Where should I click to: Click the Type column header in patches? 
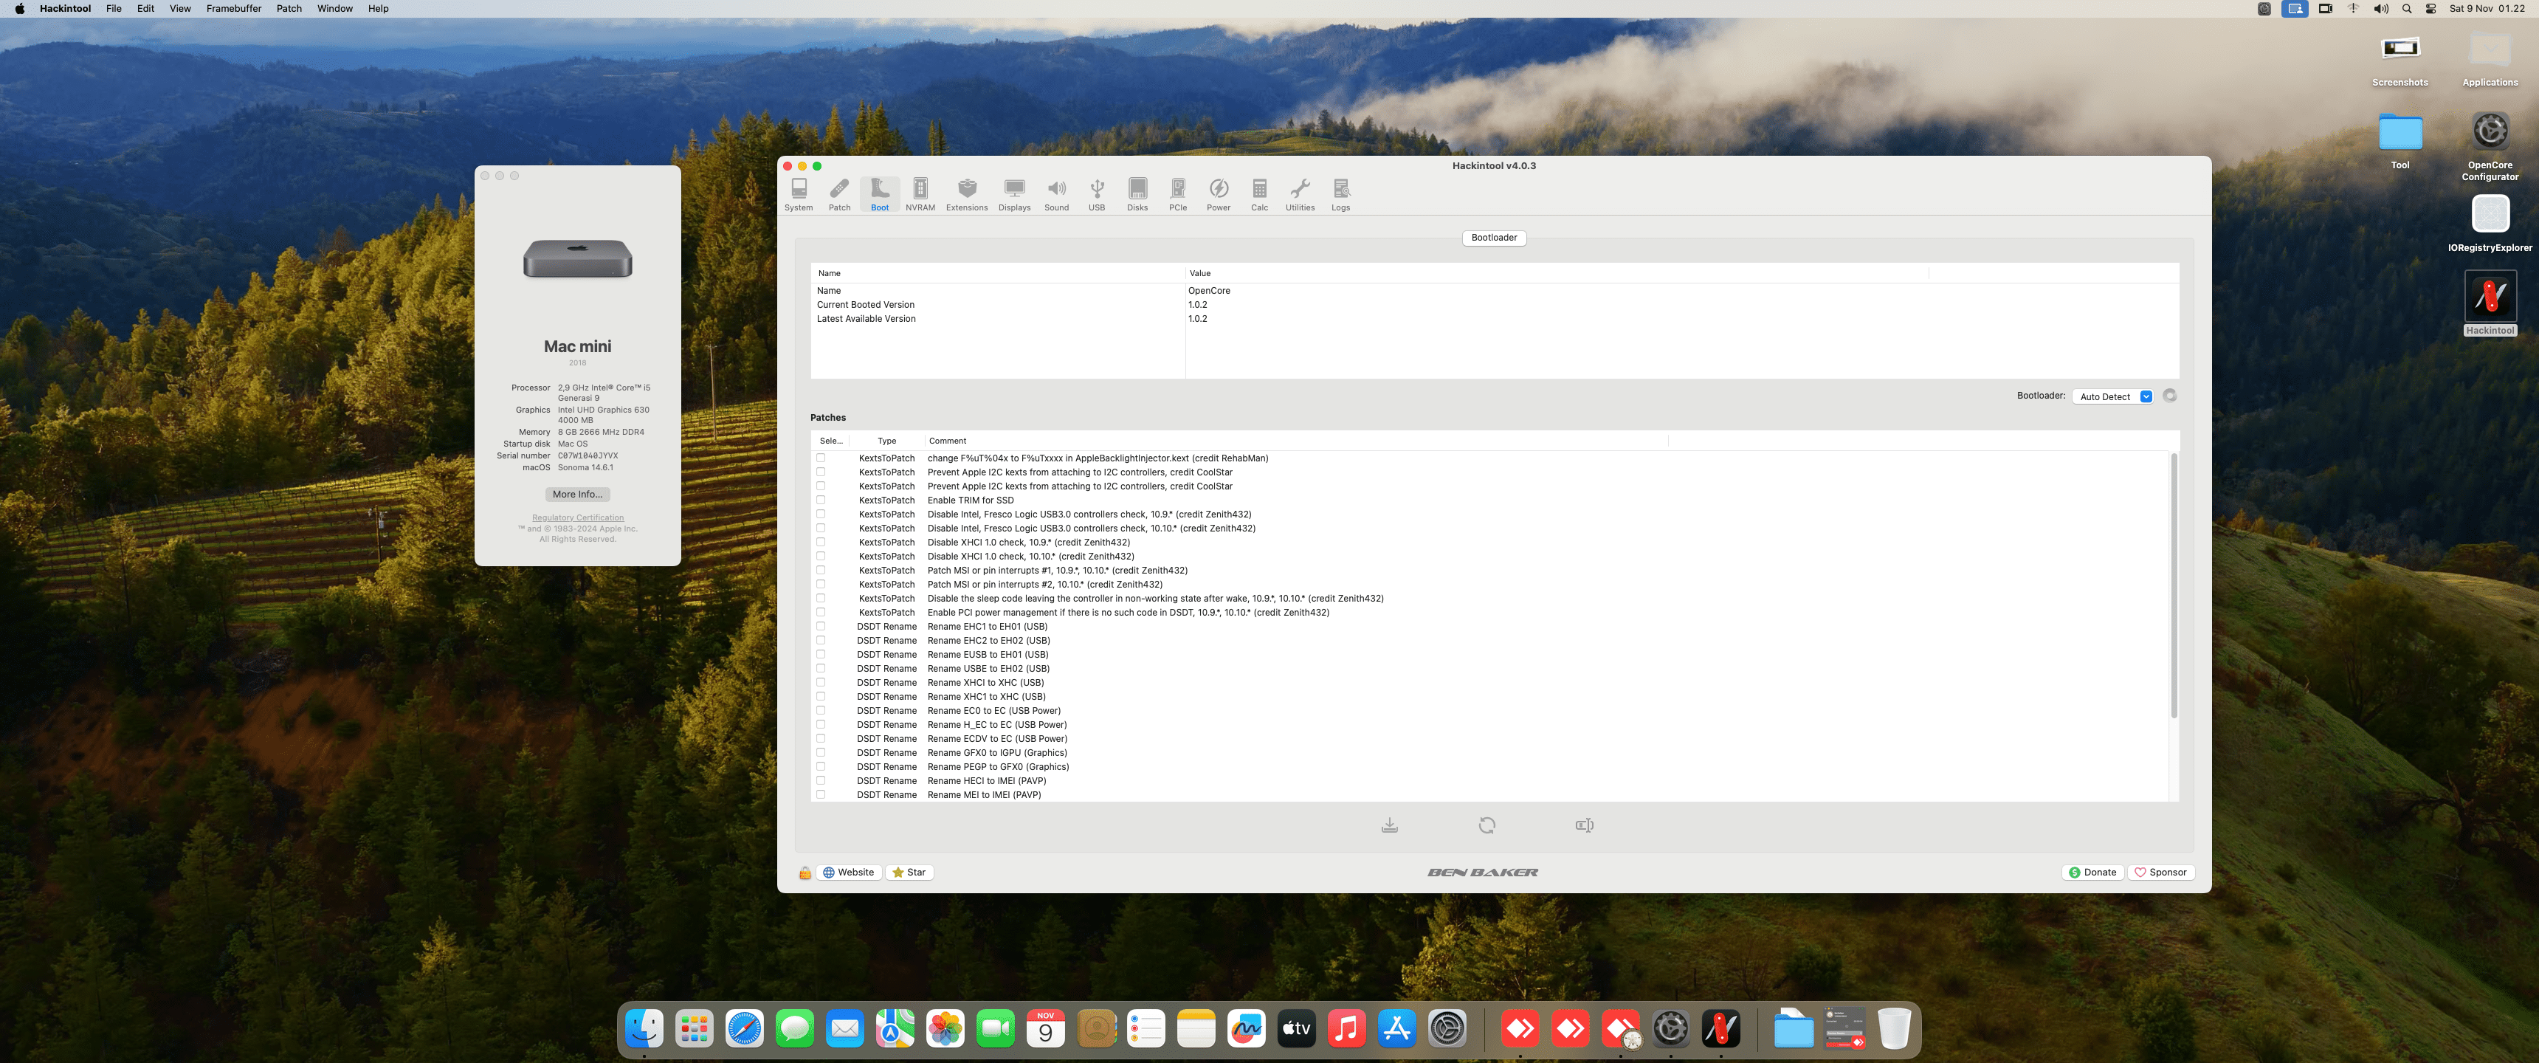click(886, 441)
